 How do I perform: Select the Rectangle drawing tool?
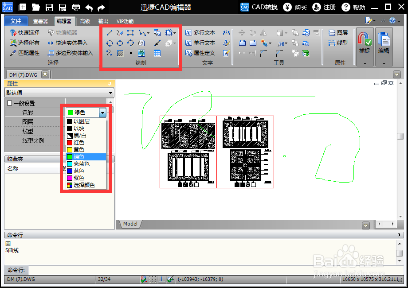pyautogui.click(x=130, y=33)
